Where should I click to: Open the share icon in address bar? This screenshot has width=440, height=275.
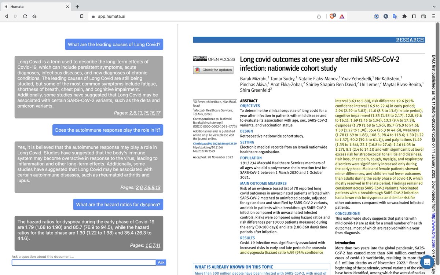[x=319, y=16]
